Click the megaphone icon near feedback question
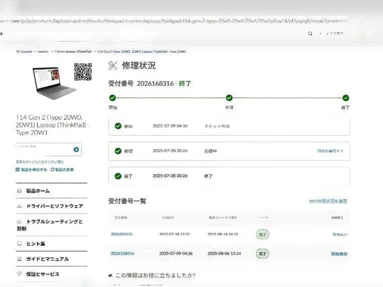 click(110, 275)
